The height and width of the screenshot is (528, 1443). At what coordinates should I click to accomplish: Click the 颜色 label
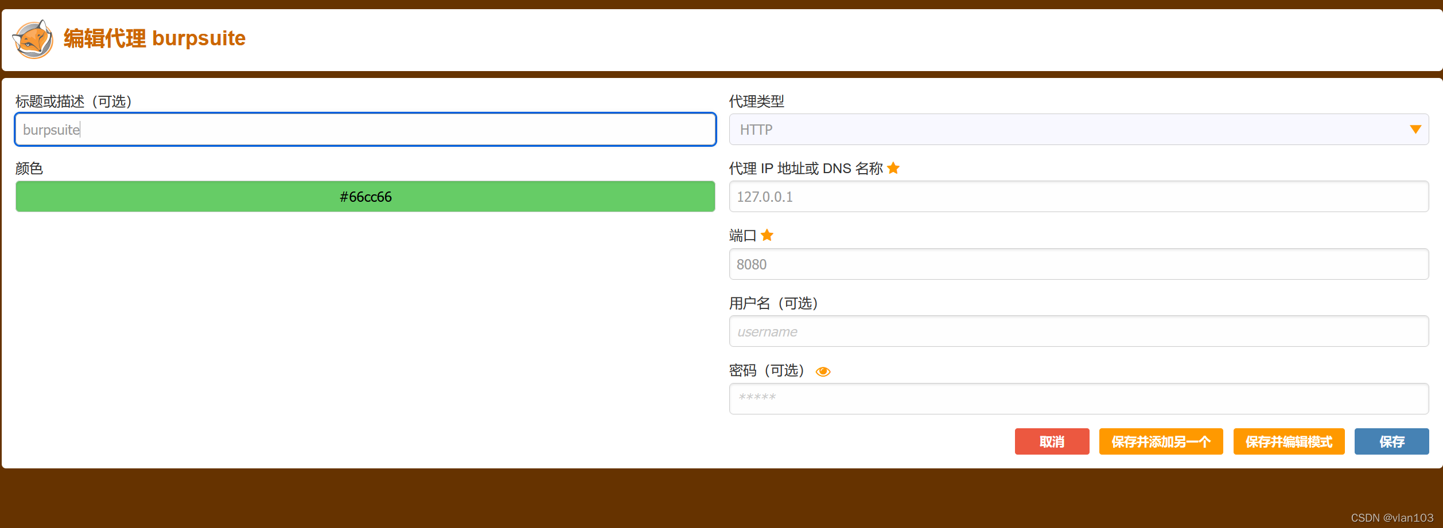[29, 169]
